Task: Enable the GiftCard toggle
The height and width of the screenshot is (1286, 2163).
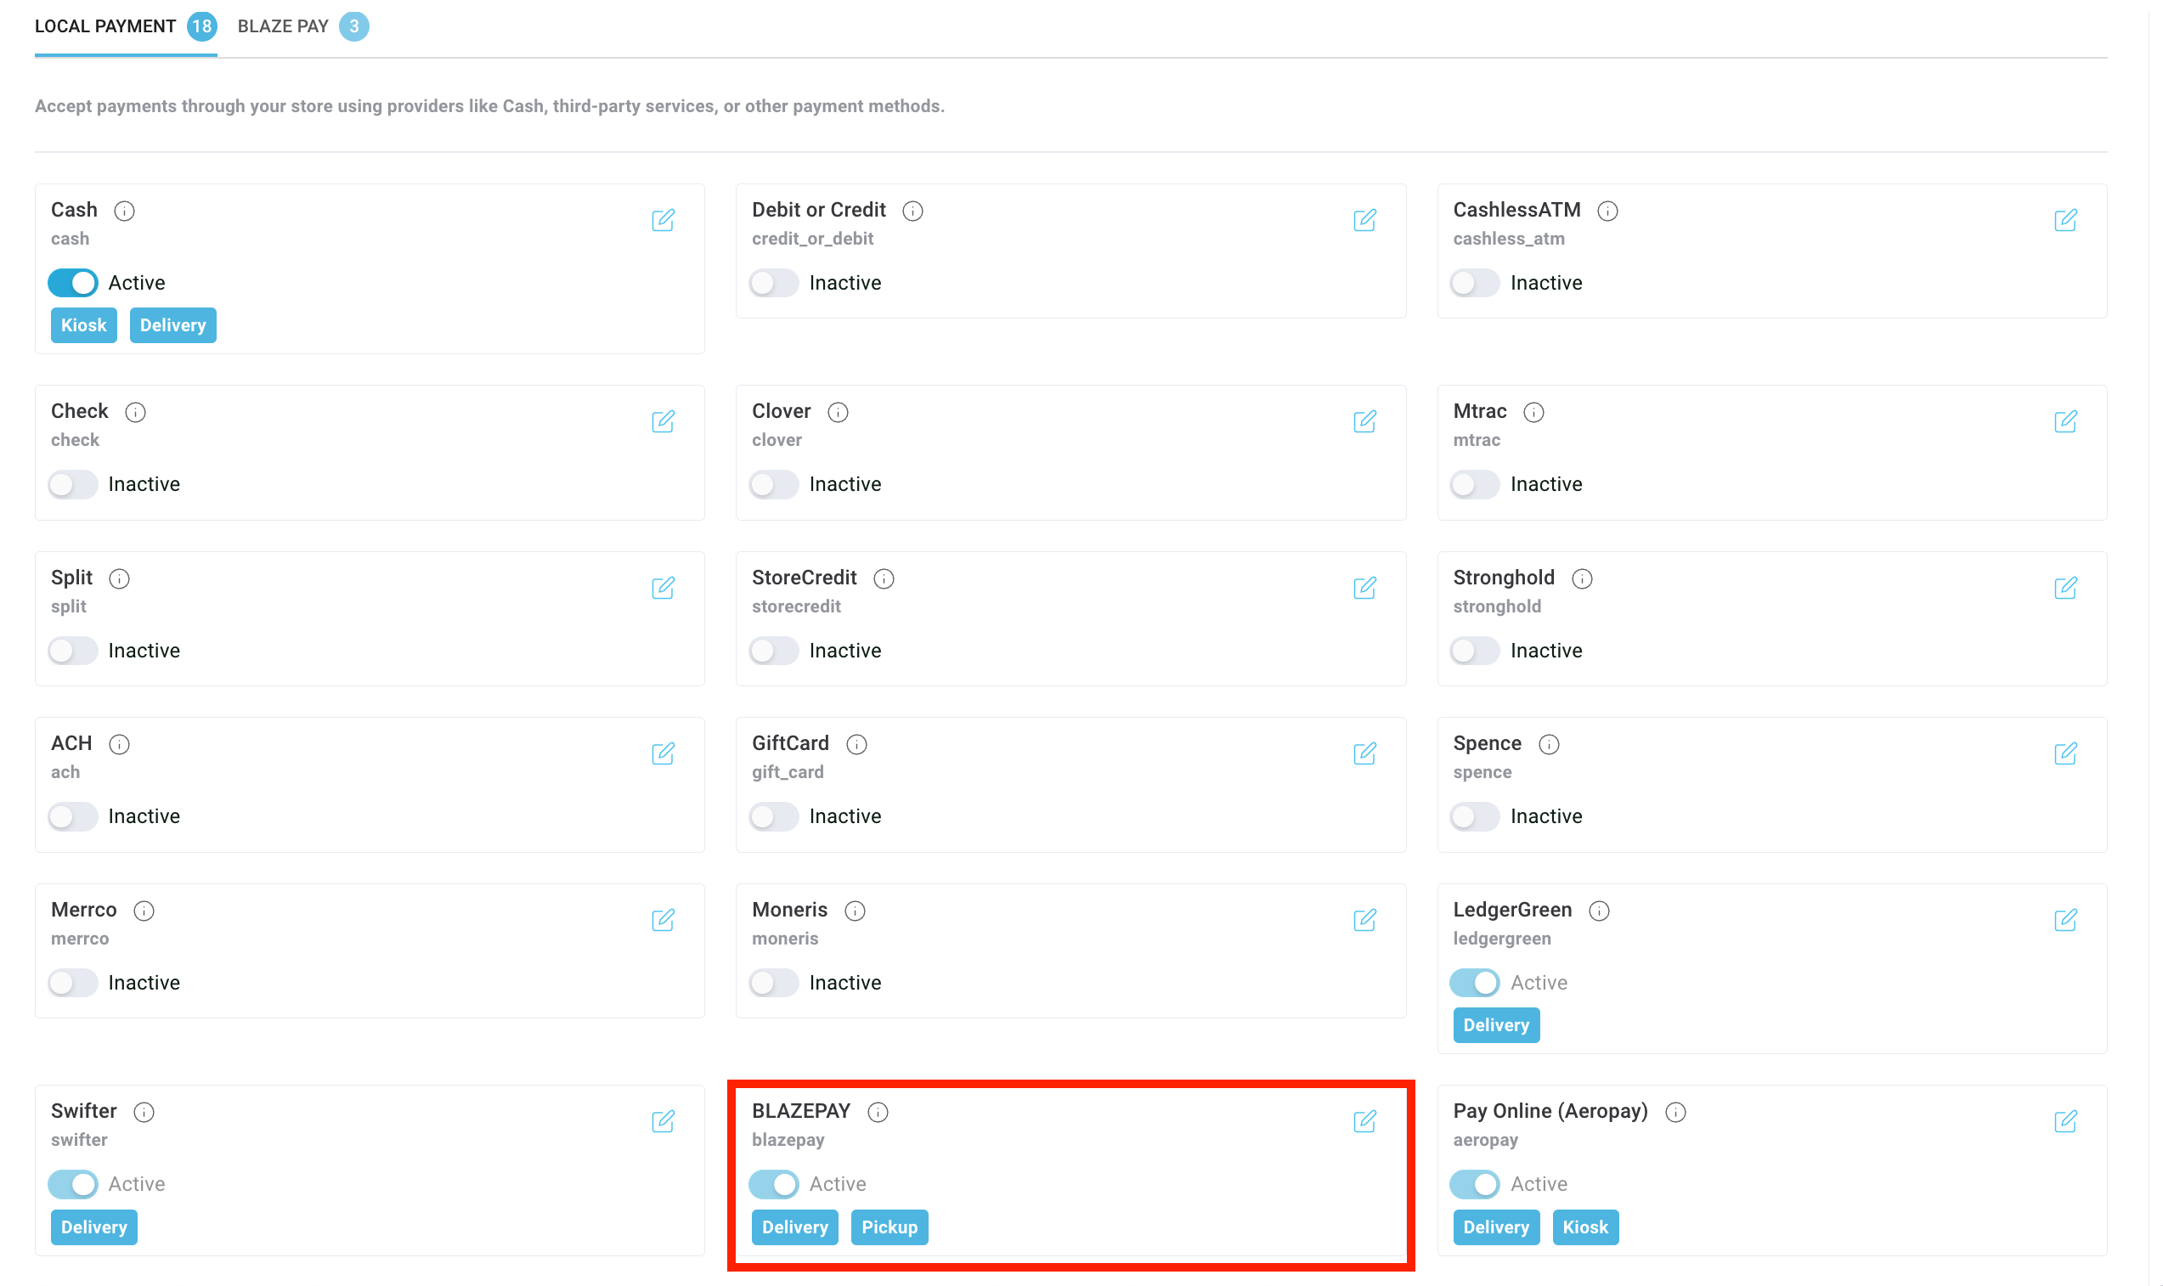Action: pyautogui.click(x=774, y=815)
